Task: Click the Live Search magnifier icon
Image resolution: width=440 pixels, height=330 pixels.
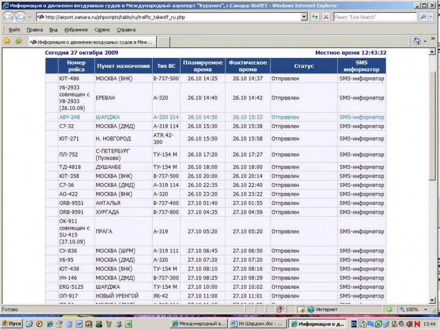Action: coord(423,17)
